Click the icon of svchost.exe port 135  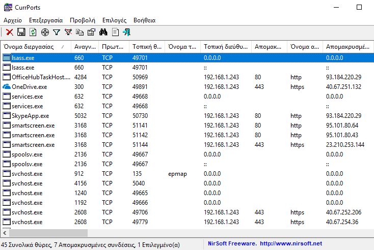coord(7,174)
